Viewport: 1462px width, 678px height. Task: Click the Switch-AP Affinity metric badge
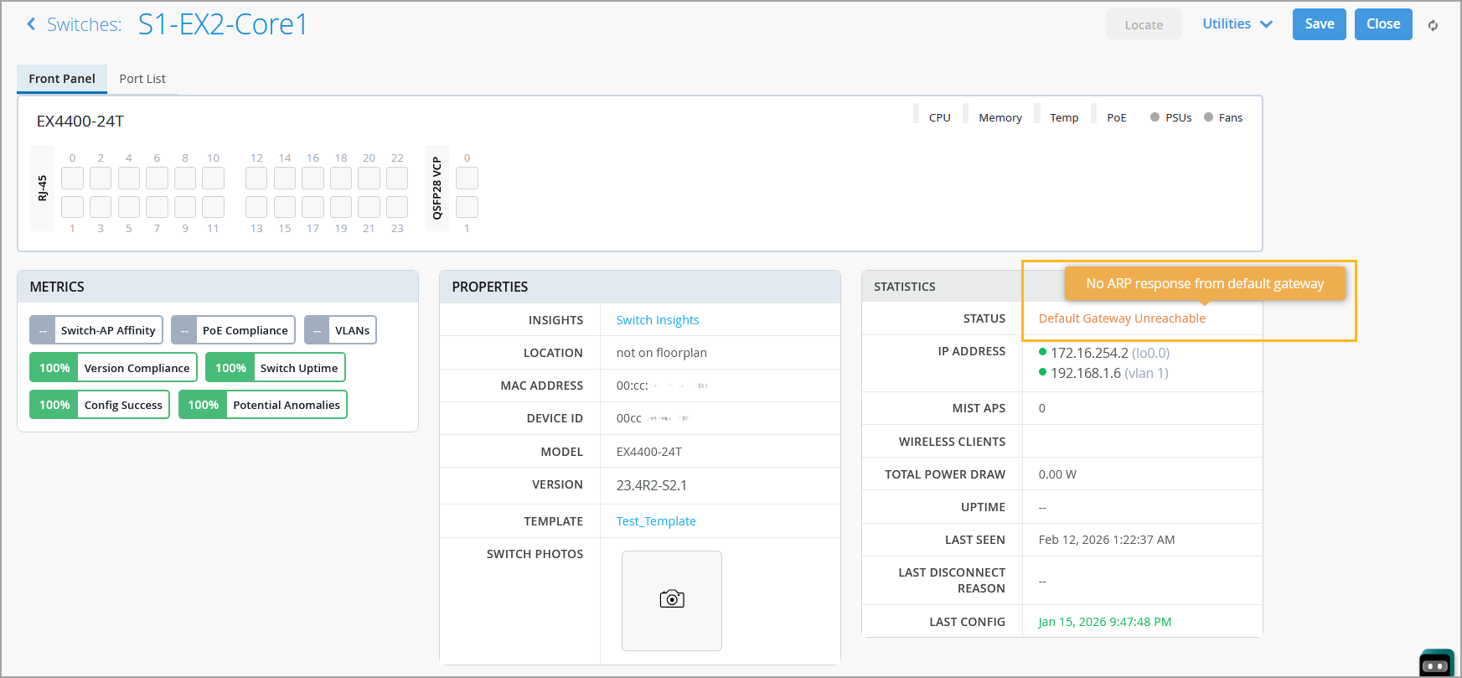point(96,330)
